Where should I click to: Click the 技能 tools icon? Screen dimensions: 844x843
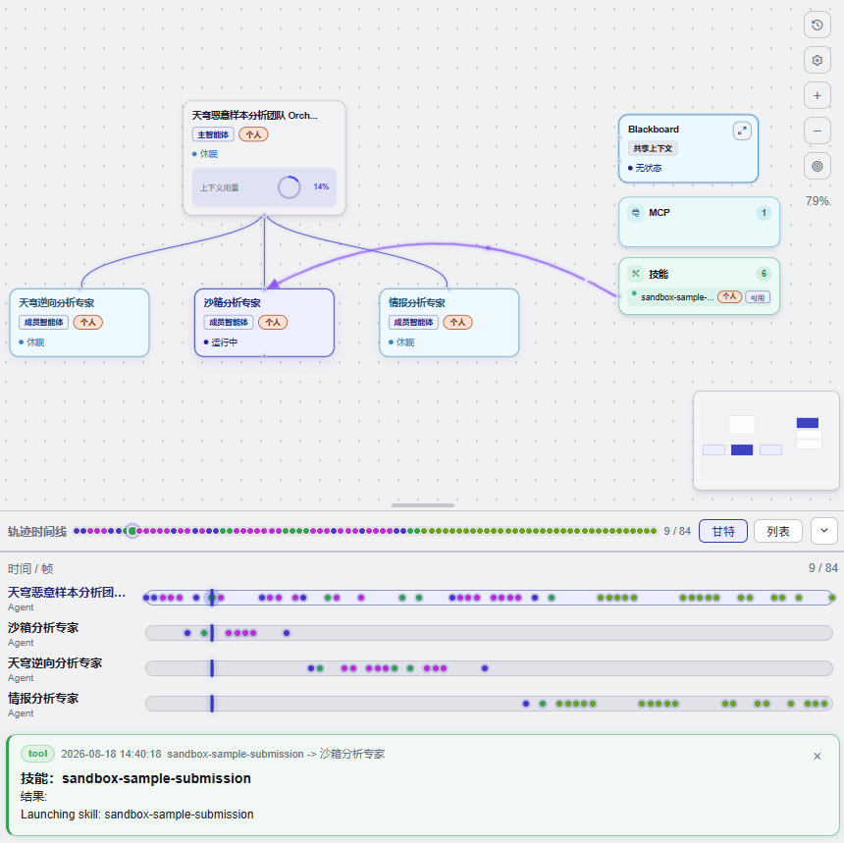click(635, 274)
